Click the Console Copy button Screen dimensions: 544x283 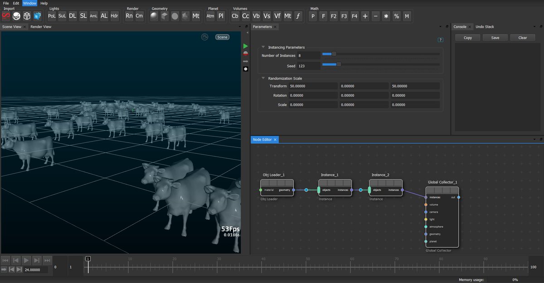click(x=468, y=38)
